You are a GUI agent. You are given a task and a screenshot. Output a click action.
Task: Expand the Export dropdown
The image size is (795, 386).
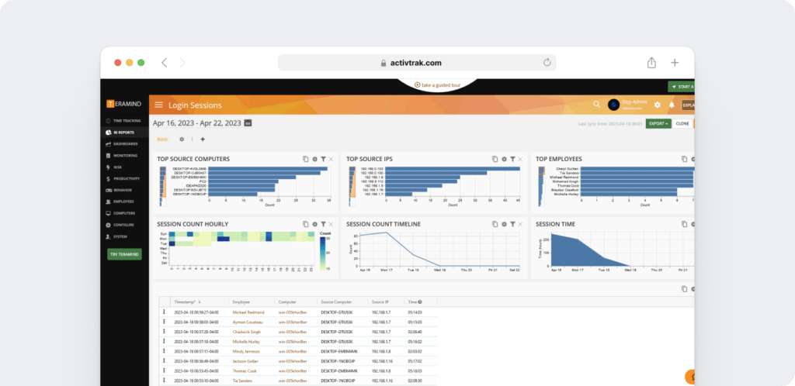click(x=658, y=123)
